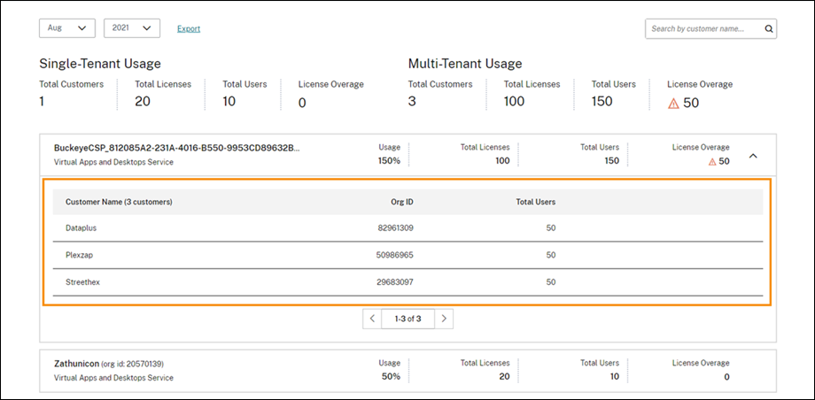The height and width of the screenshot is (400, 815).
Task: Select the Dataplus customer row
Action: (80, 228)
